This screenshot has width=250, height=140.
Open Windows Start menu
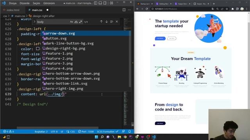tap(96, 137)
